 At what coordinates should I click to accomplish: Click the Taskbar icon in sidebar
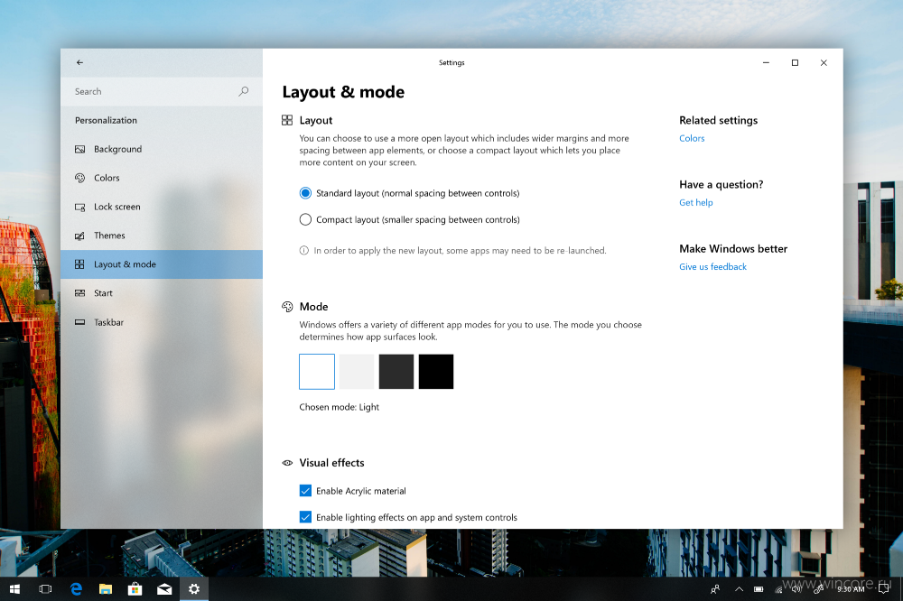80,322
